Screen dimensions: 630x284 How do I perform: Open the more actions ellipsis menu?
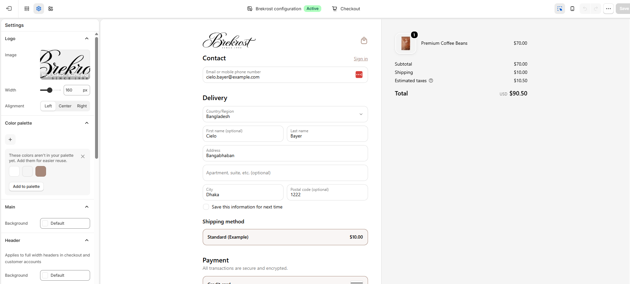tap(608, 9)
